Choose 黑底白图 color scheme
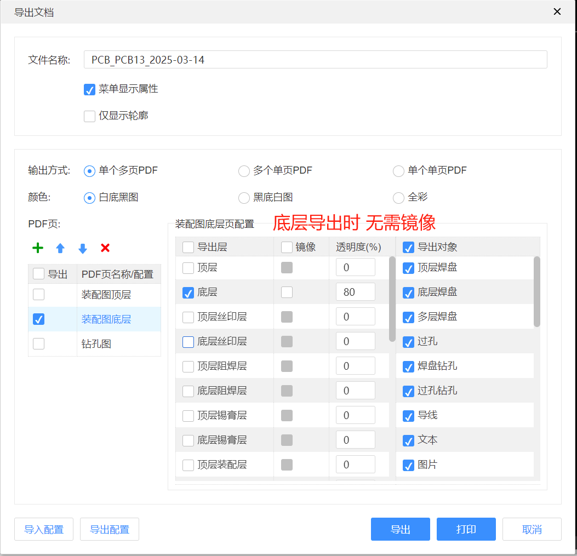 (x=243, y=198)
